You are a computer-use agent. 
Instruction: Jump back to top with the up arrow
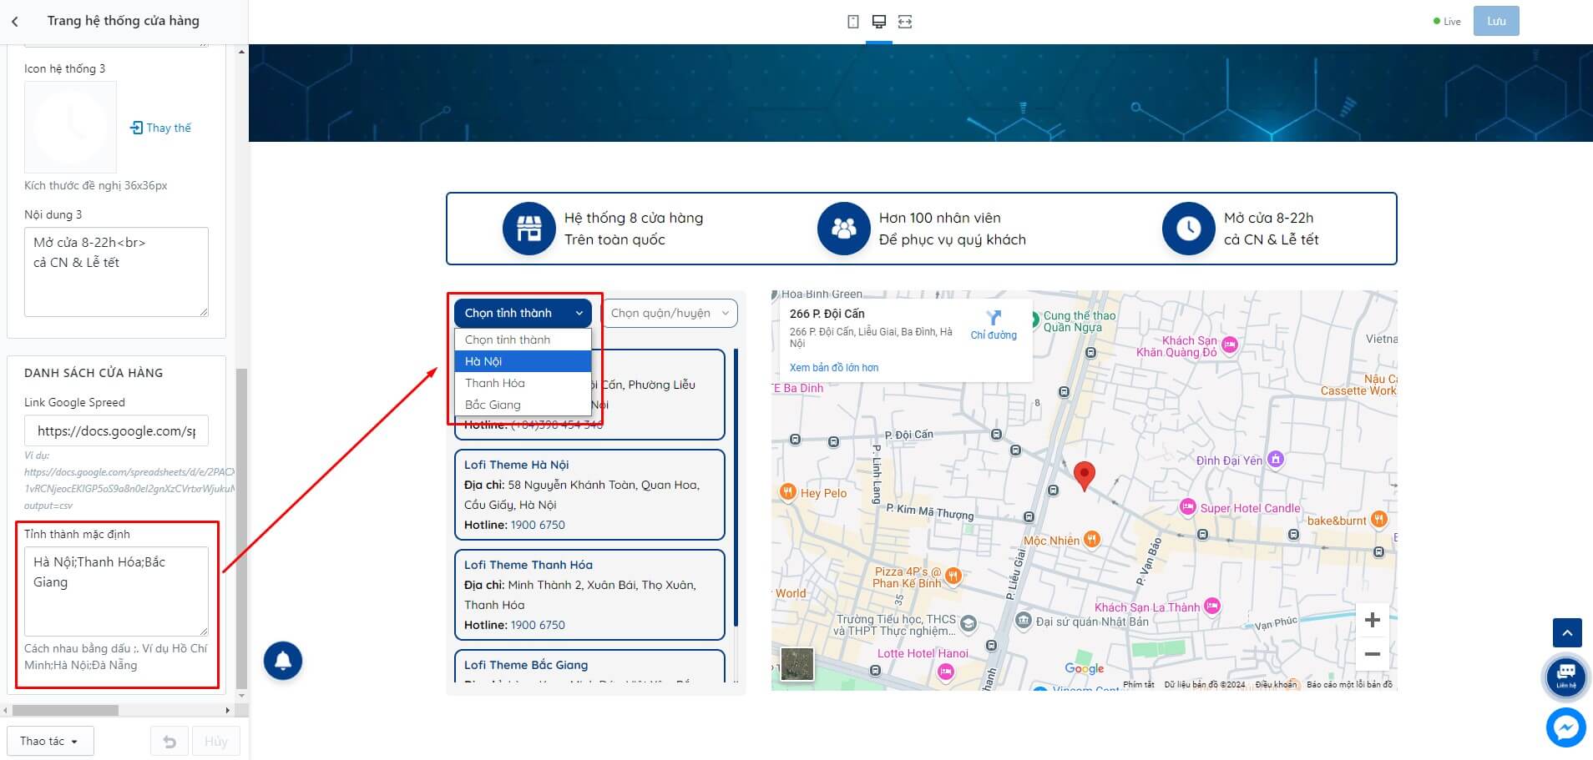pos(1567,633)
